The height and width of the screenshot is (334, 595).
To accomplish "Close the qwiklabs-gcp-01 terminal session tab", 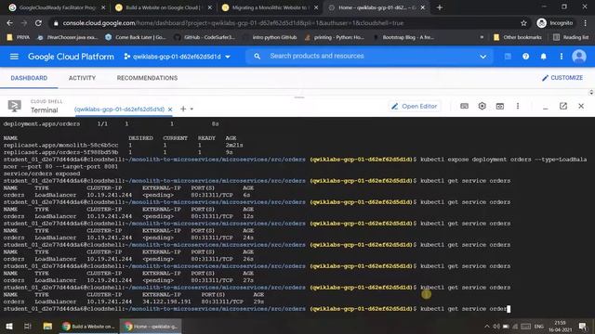I will [x=170, y=109].
